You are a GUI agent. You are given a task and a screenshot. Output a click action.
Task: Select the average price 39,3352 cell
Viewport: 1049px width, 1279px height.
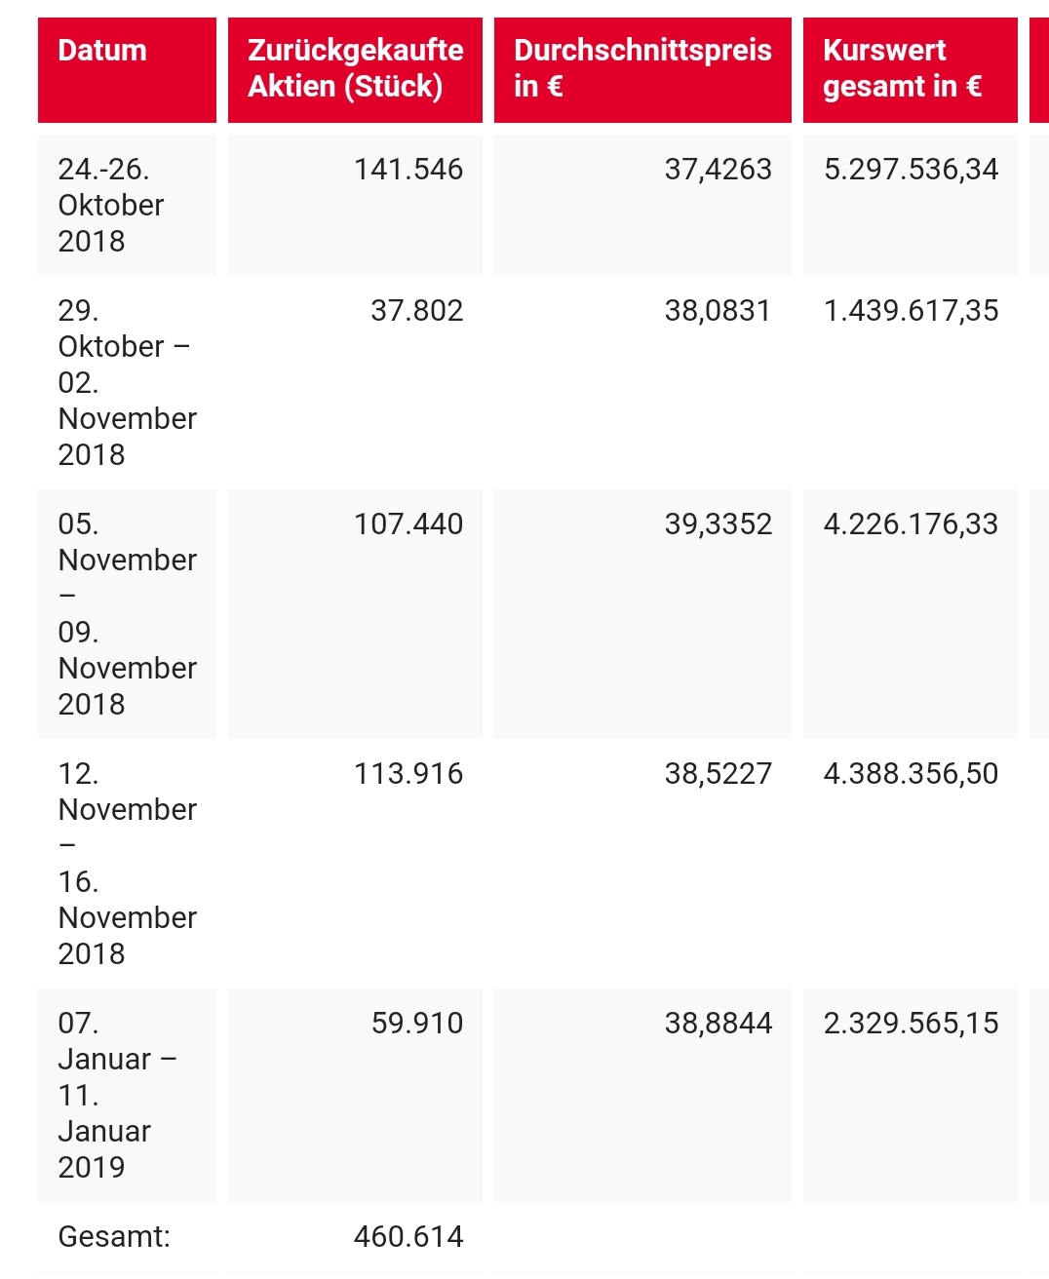click(x=718, y=524)
